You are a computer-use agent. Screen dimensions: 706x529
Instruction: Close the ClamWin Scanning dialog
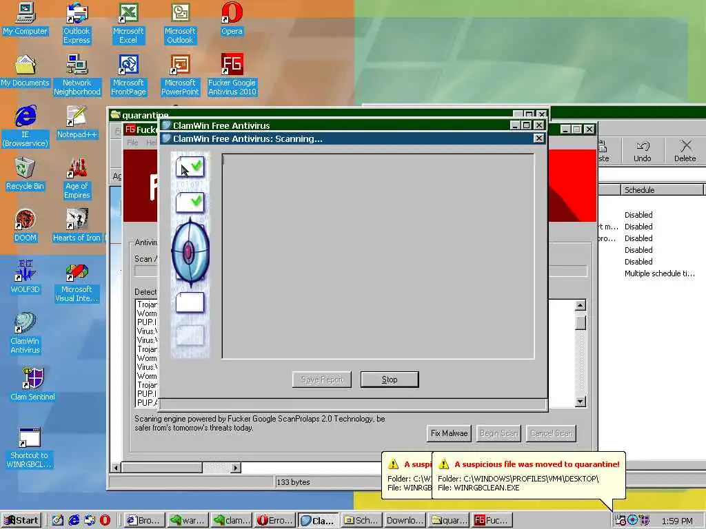coord(539,138)
